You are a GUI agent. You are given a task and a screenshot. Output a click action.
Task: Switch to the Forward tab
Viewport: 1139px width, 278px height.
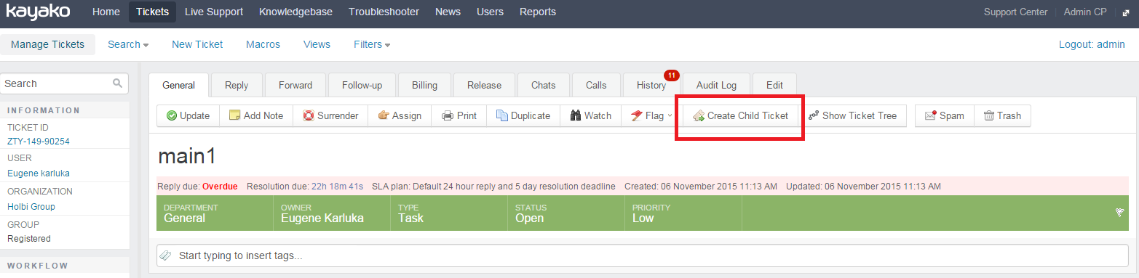295,85
